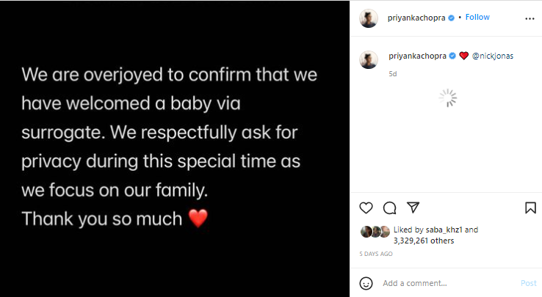Like the post with the heart icon
The height and width of the screenshot is (297, 542).
[x=366, y=208]
